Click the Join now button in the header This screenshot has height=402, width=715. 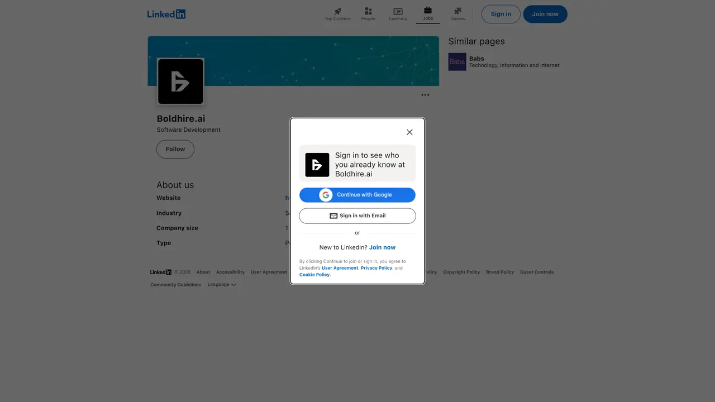(x=545, y=14)
